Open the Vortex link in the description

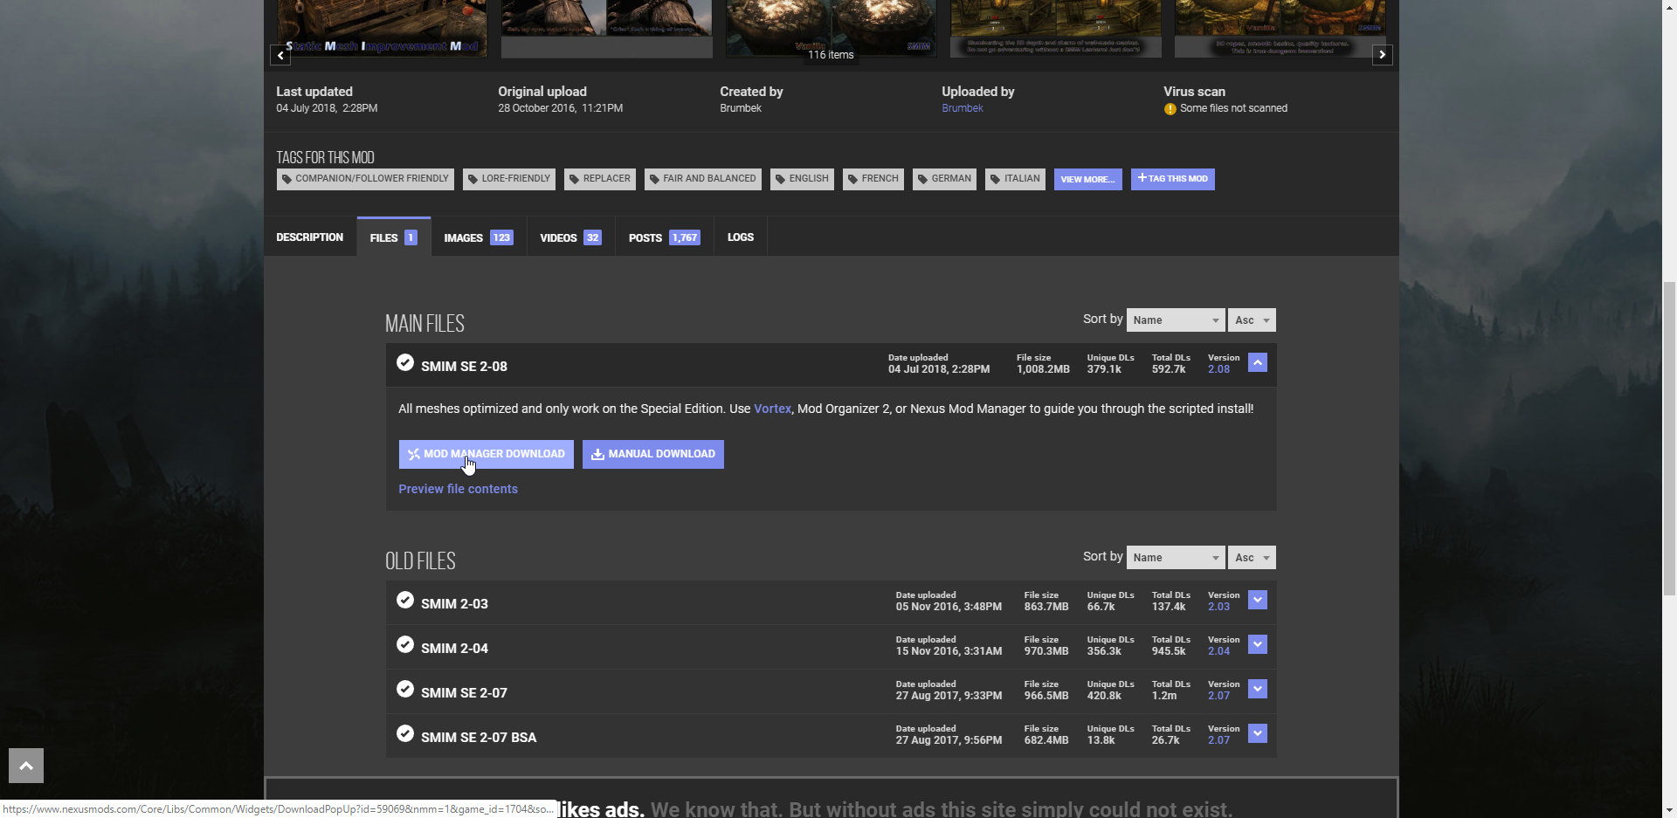pyautogui.click(x=772, y=408)
